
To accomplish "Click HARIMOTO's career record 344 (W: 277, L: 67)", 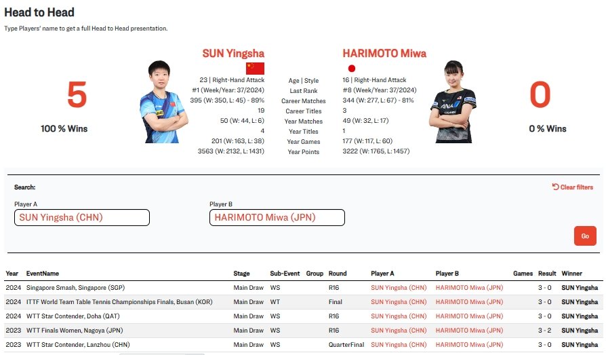I will point(378,100).
